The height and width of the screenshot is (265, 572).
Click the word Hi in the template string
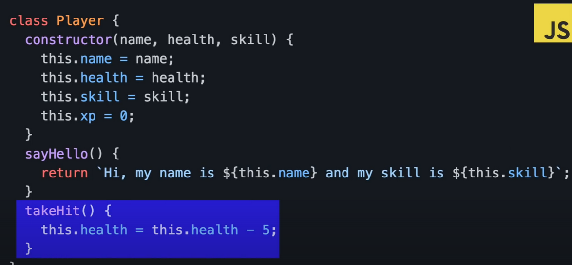click(x=112, y=173)
